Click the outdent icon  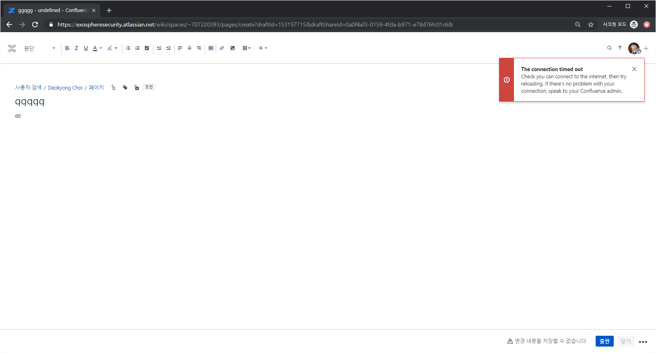pos(159,48)
